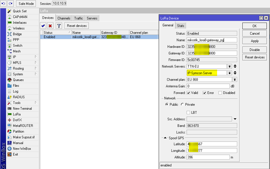The height and width of the screenshot is (169, 270).
Task: Enable the LBT checkbox
Action: pyautogui.click(x=188, y=113)
